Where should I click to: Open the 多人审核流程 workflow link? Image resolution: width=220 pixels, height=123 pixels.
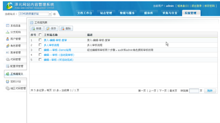click(x=51, y=45)
